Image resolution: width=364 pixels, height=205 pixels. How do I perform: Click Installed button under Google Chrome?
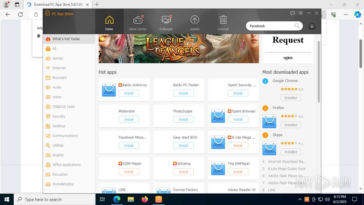pyautogui.click(x=291, y=98)
